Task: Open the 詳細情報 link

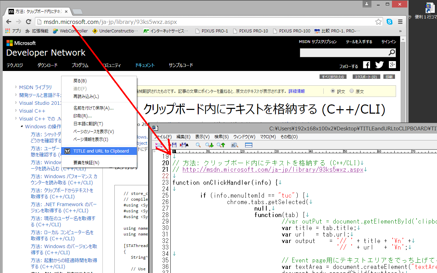Action: click(x=297, y=91)
